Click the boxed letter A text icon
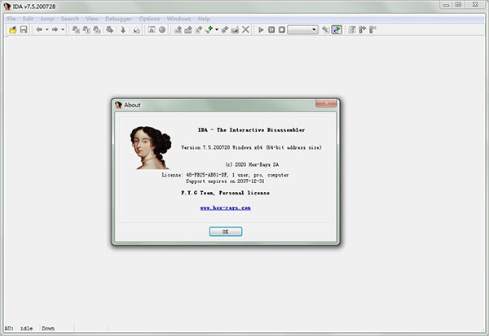 (152, 29)
